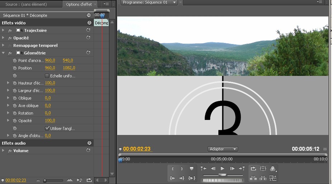Viewport: 332px width, 184px height.
Task: Select the Programme: Séquence 01 tab
Action: (145, 2)
